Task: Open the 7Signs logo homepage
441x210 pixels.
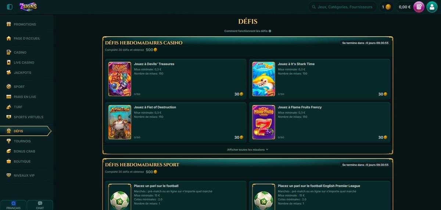Action: (x=28, y=7)
